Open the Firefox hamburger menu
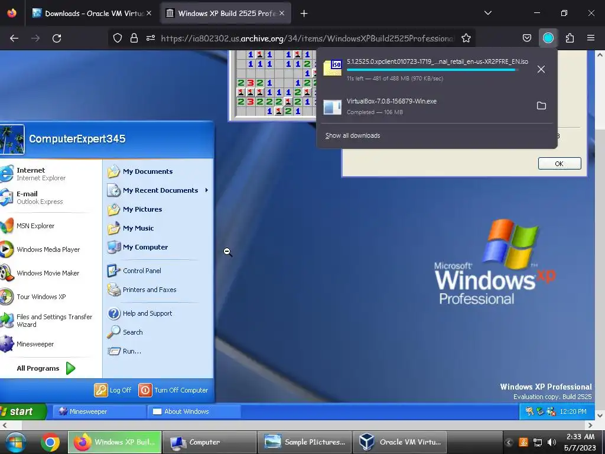The height and width of the screenshot is (454, 605). 591,38
